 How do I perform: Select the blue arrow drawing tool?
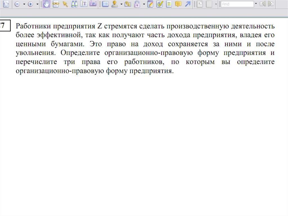pos(188,4)
